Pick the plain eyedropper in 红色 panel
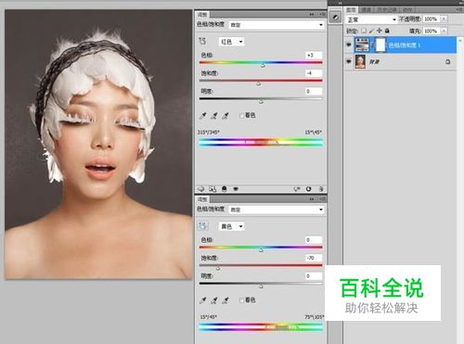Image resolution: width=464 pixels, height=344 pixels. point(203,116)
